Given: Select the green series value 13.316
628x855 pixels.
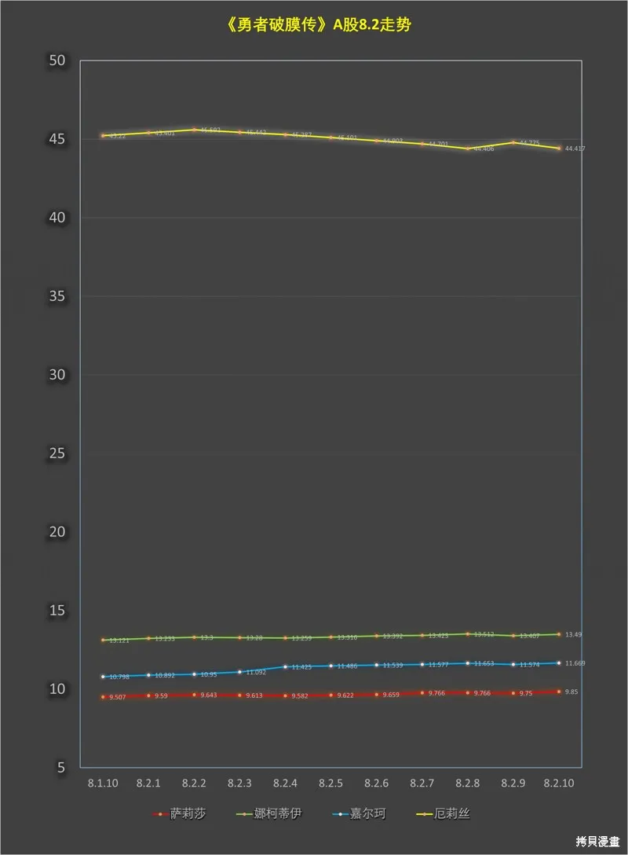Looking at the screenshot, I should click(347, 637).
